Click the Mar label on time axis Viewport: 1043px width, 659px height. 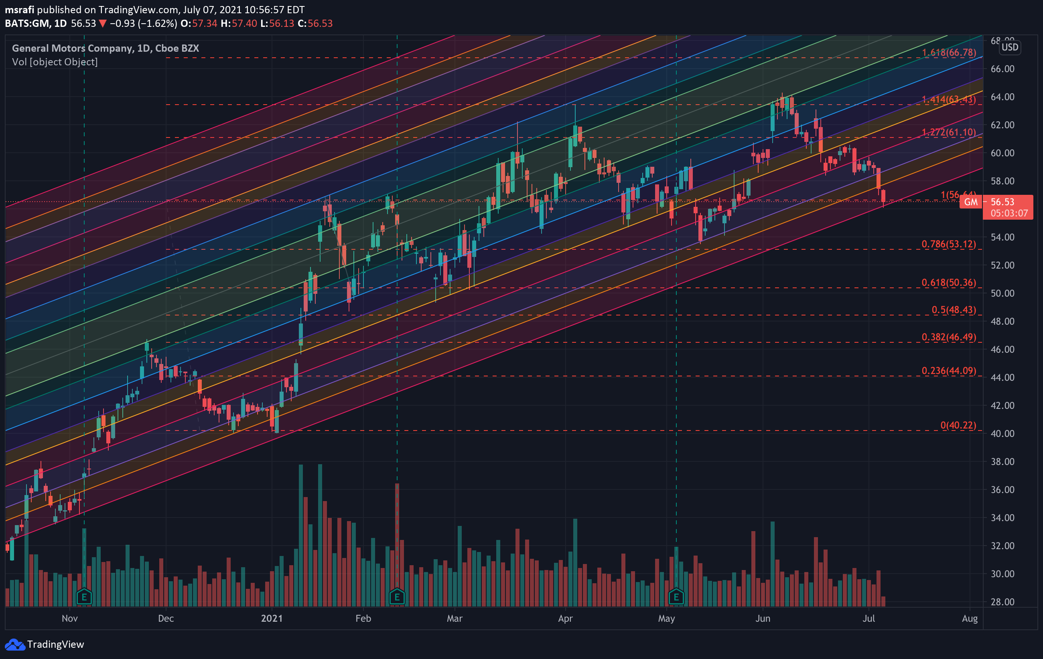click(x=455, y=619)
